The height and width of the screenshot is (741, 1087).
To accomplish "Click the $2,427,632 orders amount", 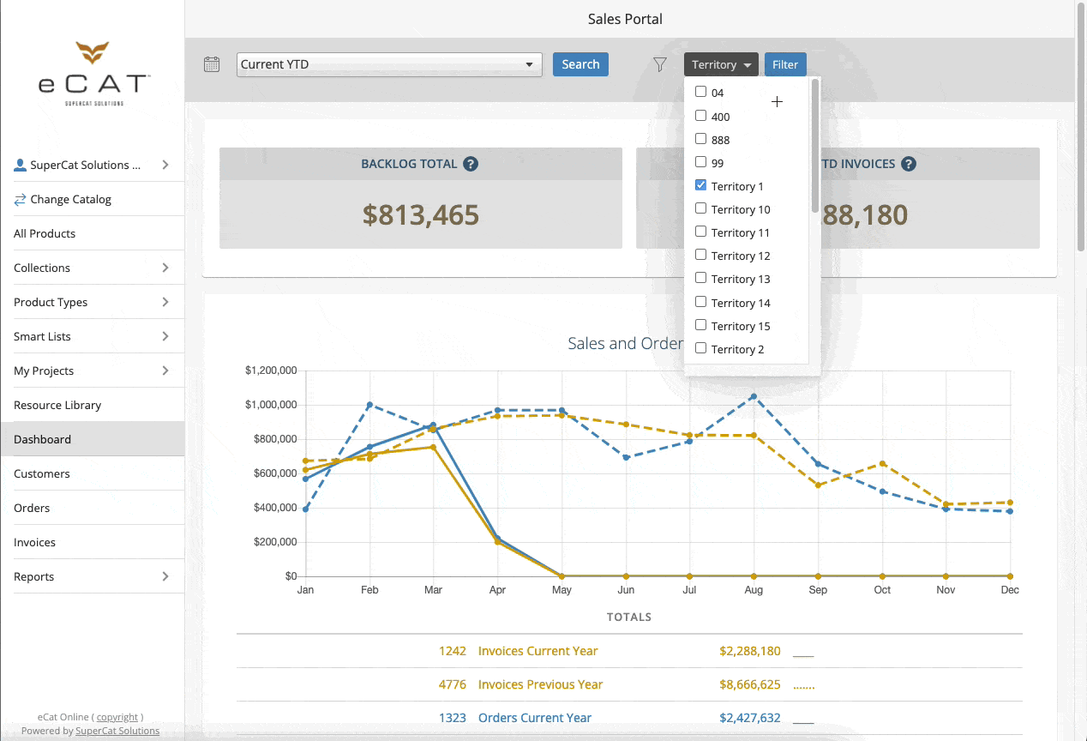I will [x=750, y=718].
